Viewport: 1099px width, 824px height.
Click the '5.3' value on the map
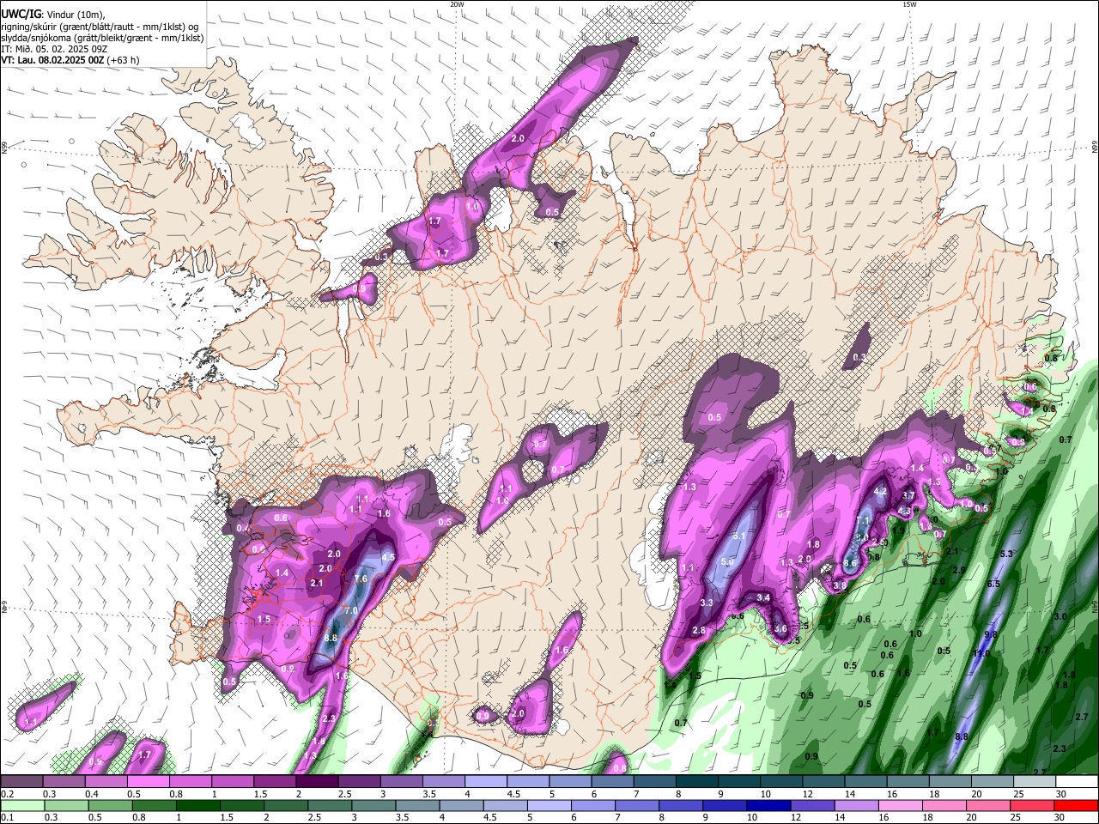pos(1007,554)
